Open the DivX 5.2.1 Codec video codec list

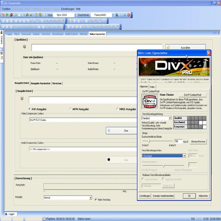pos(83,120)
